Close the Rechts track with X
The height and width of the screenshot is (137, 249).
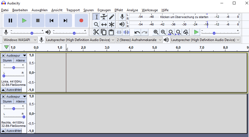click(x=3, y=97)
